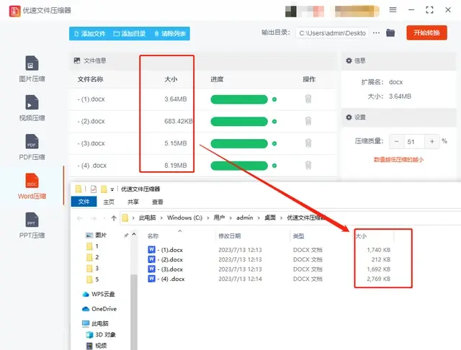Open folder 2 in navigation pane
This screenshot has width=461, height=350.
click(93, 257)
